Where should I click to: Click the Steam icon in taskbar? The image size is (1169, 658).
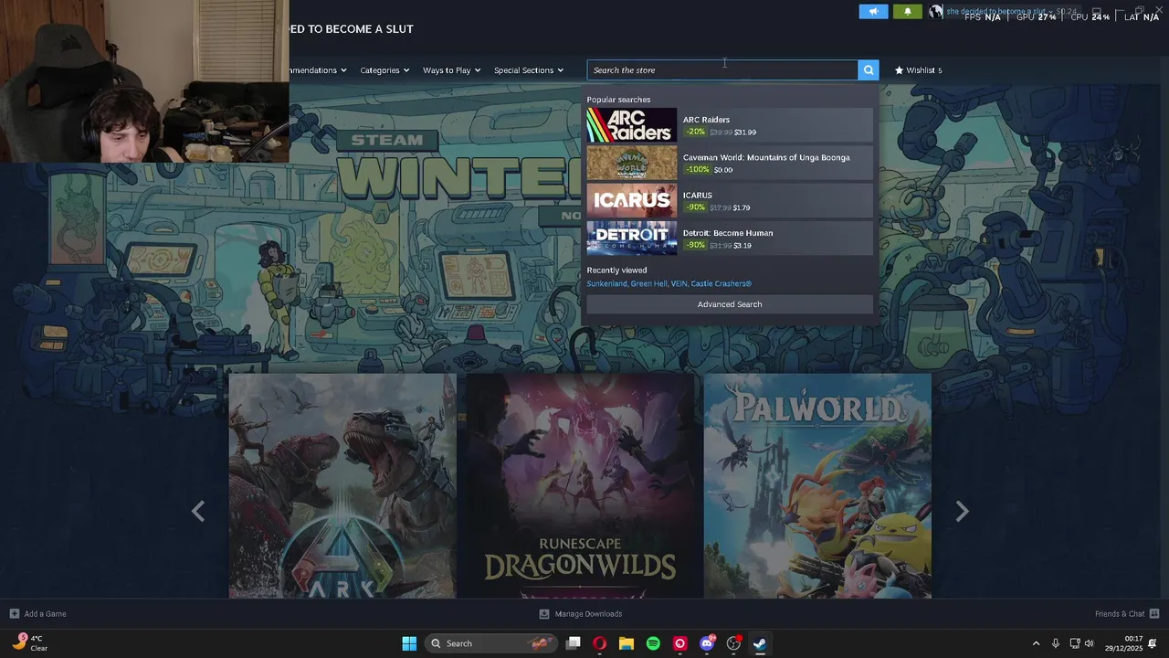click(x=760, y=643)
